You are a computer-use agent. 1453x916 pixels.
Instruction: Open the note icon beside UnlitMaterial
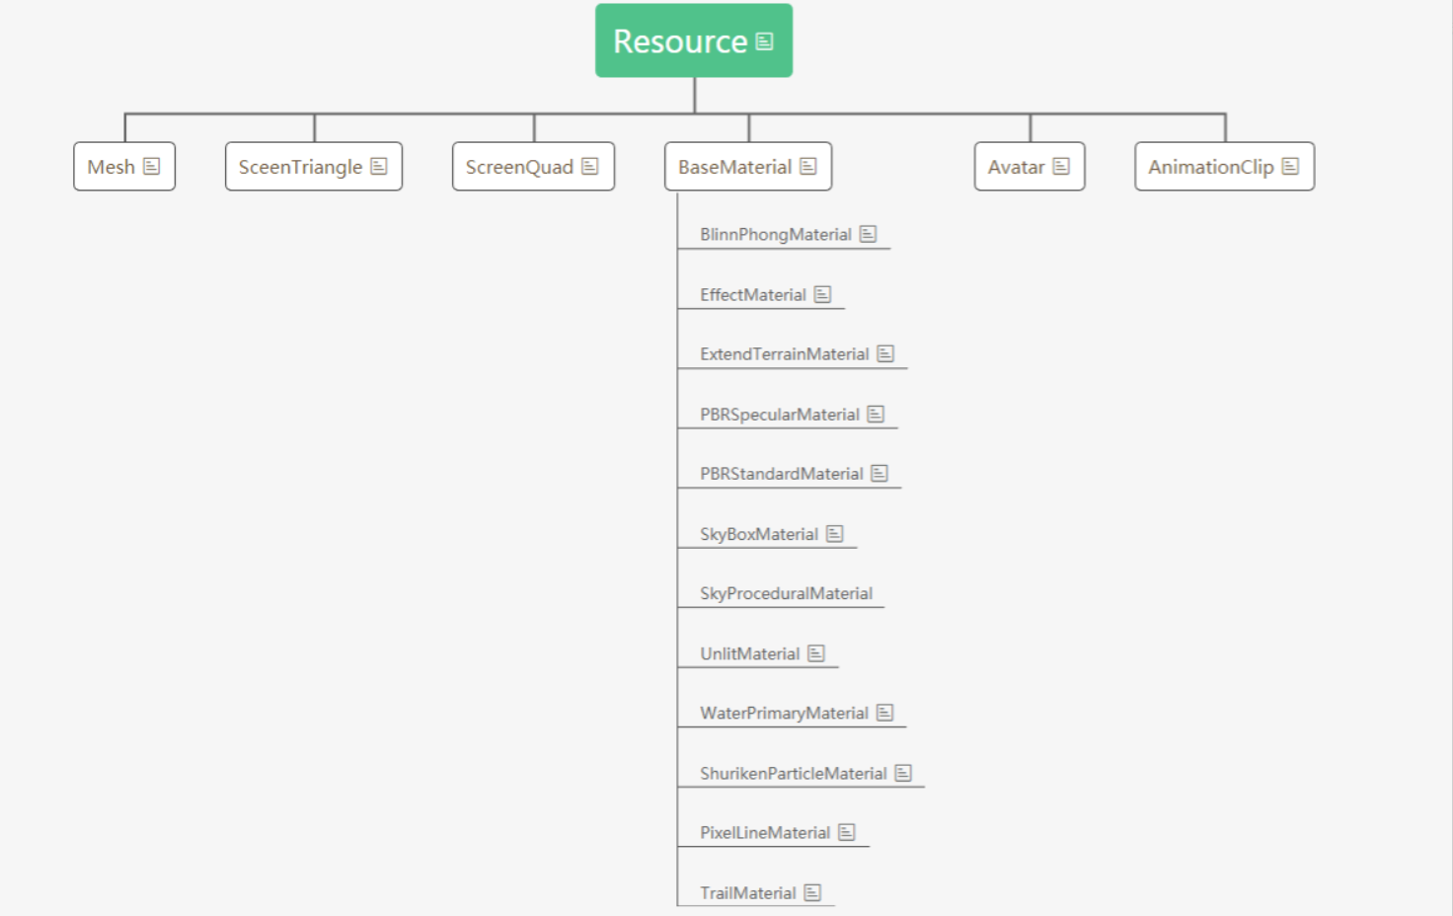815,652
